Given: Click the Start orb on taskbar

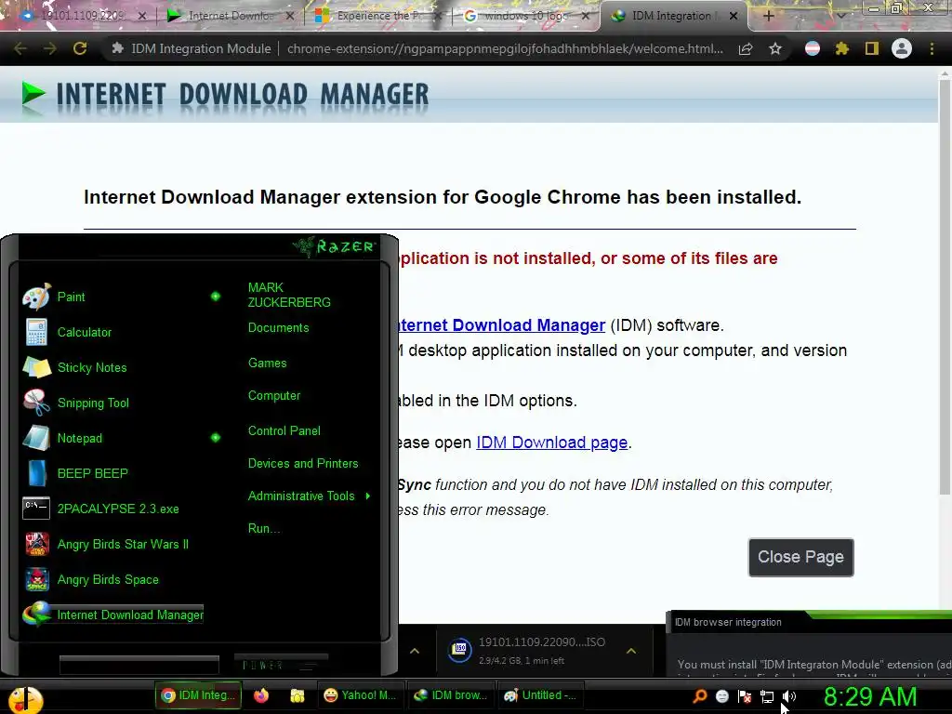Looking at the screenshot, I should click(x=25, y=699).
